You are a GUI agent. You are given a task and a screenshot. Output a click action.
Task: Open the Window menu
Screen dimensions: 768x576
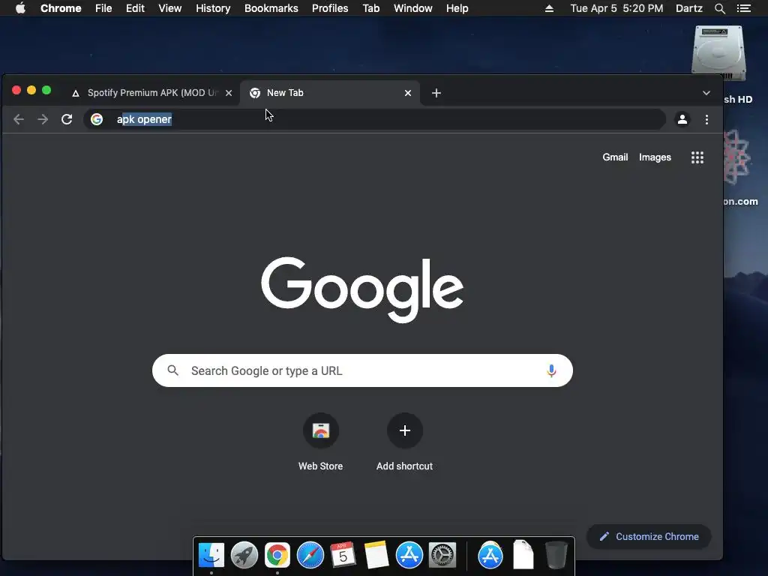click(413, 8)
